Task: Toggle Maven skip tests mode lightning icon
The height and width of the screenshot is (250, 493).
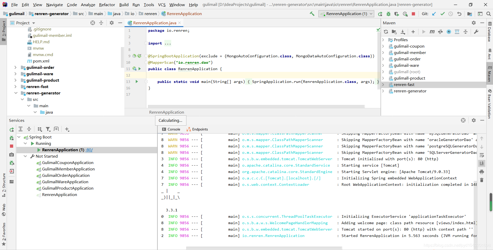Action: (x=449, y=32)
